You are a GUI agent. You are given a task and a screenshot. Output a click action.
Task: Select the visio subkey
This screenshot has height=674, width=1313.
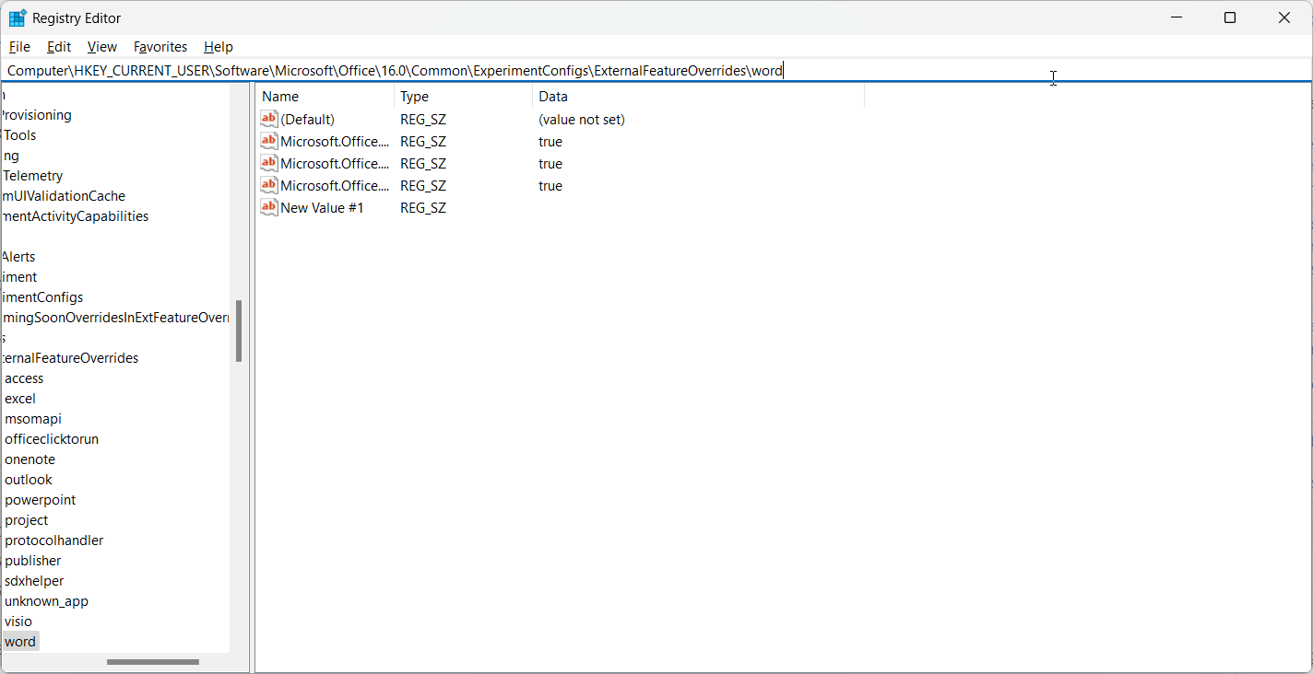(x=18, y=621)
